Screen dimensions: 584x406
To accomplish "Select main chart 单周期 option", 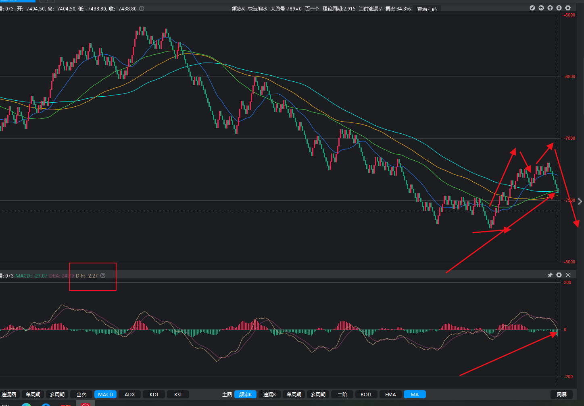I will 294,394.
